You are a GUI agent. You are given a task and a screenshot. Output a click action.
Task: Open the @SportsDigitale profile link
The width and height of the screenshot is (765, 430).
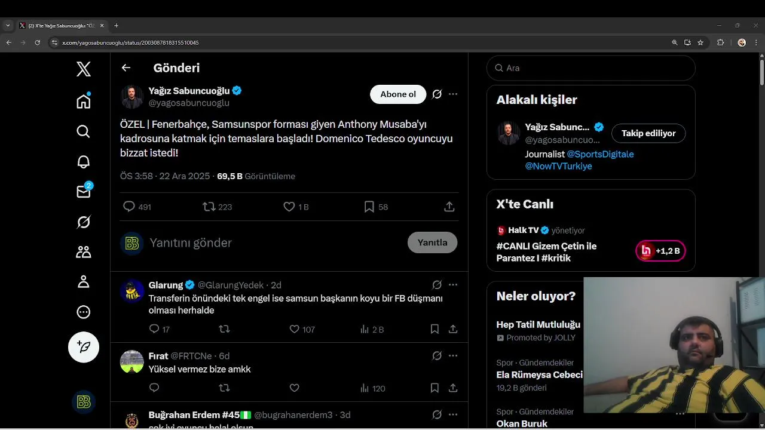pyautogui.click(x=600, y=154)
